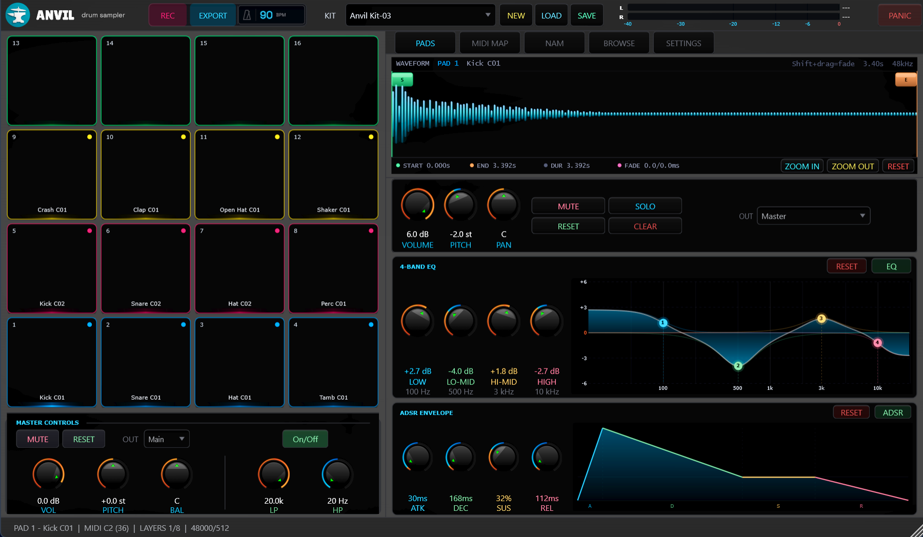Screen dimensions: 923x537
Task: Click the HIGH 10 kHz EQ knob
Action: (547, 321)
